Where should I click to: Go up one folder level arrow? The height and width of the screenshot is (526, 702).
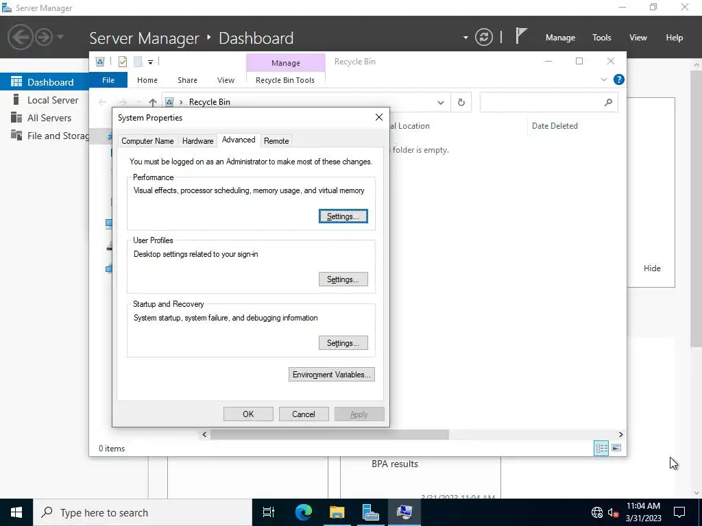153,103
